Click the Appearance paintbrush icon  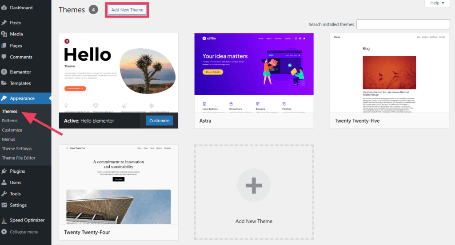[x=4, y=98]
